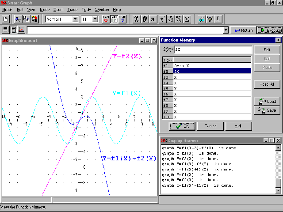This screenshot has width=283, height=212.
Task: Switch angle mode to RAD
Action: [114, 19]
